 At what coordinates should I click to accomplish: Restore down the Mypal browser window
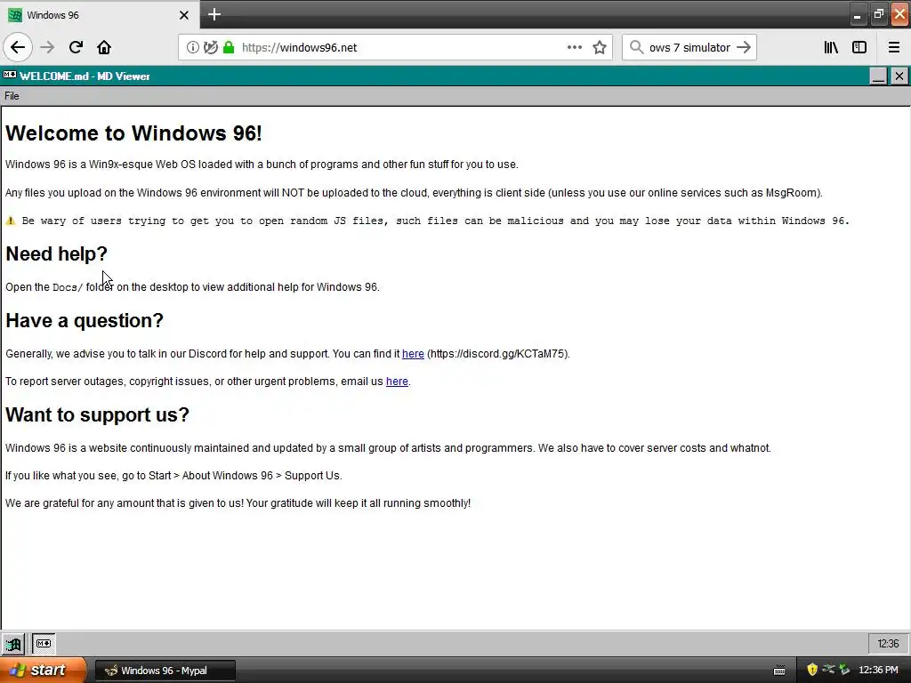[x=878, y=14]
